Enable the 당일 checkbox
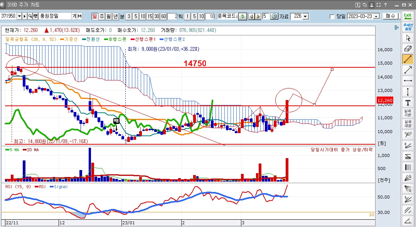The width and height of the screenshot is (416, 227). (332, 17)
